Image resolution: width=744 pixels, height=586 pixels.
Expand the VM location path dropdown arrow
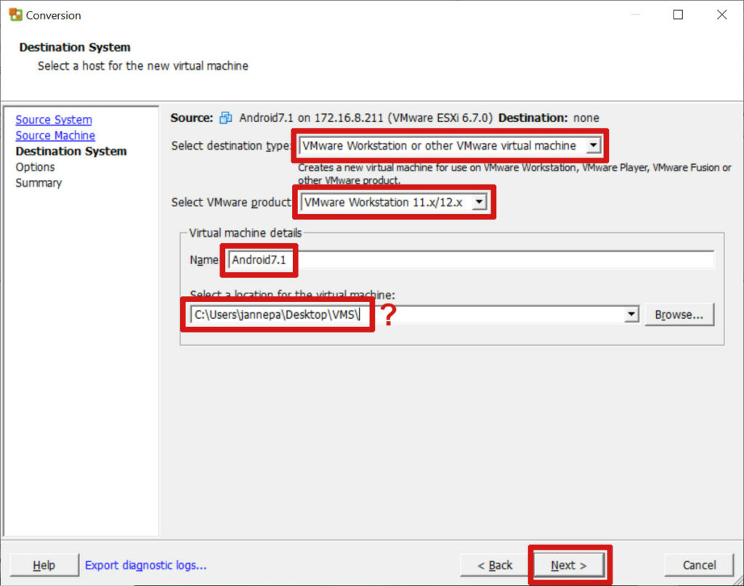pyautogui.click(x=631, y=314)
